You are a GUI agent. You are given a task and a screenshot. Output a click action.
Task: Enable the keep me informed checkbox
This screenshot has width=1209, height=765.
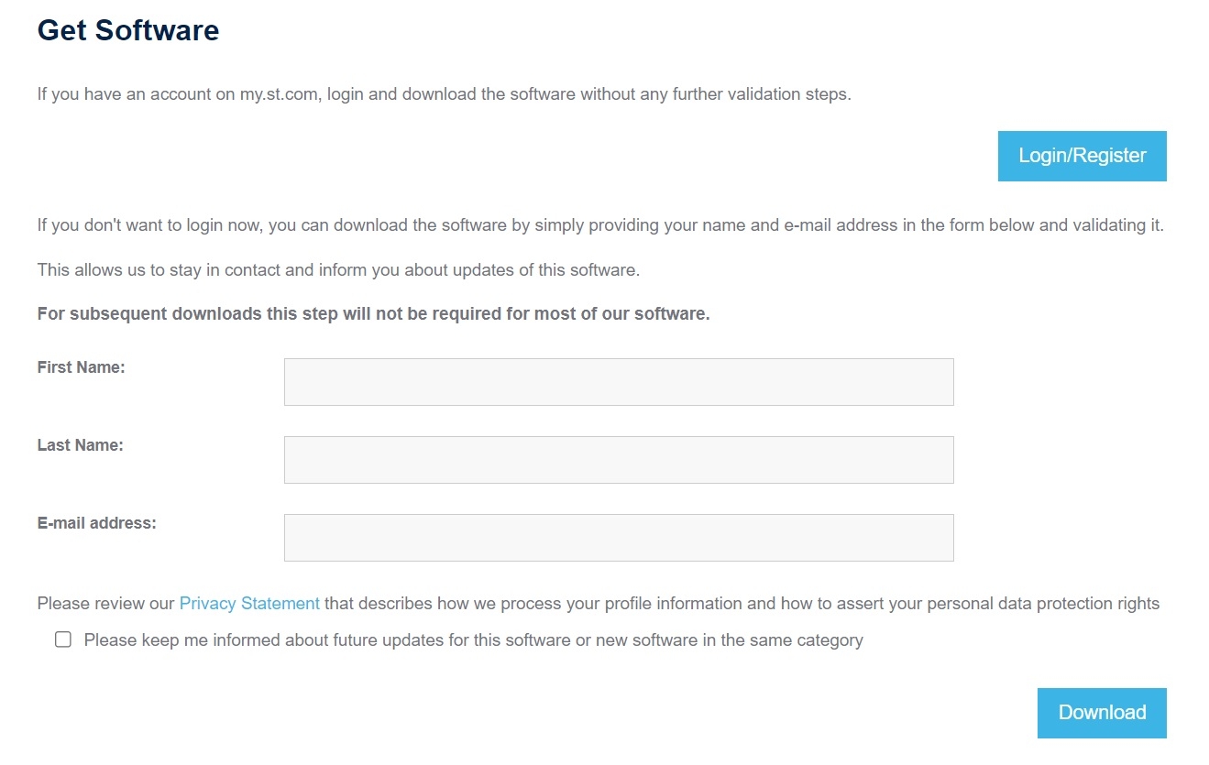click(x=63, y=639)
